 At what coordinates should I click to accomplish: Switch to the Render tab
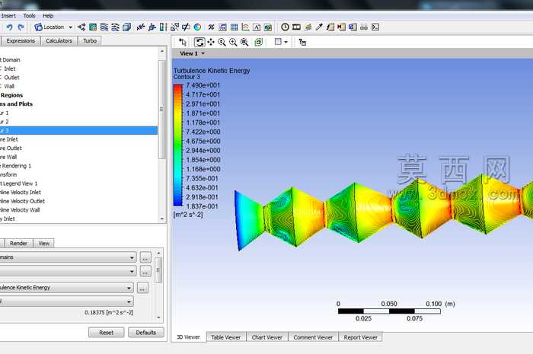click(x=18, y=244)
